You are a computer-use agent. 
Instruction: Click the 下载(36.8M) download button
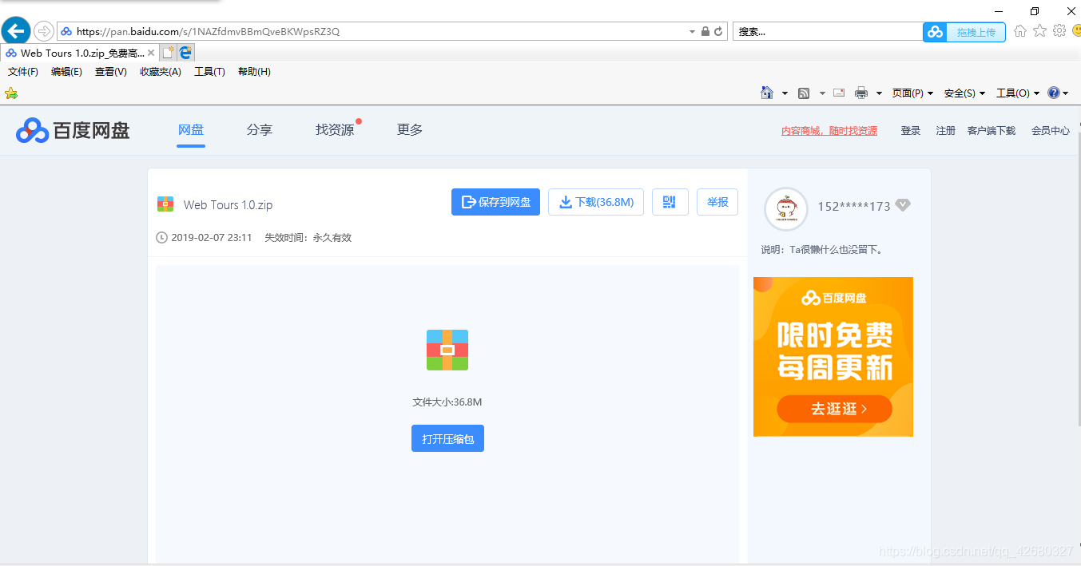click(596, 202)
